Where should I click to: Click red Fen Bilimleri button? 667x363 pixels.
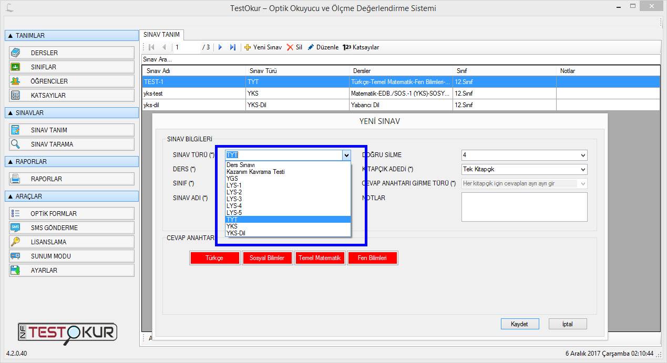pyautogui.click(x=372, y=258)
